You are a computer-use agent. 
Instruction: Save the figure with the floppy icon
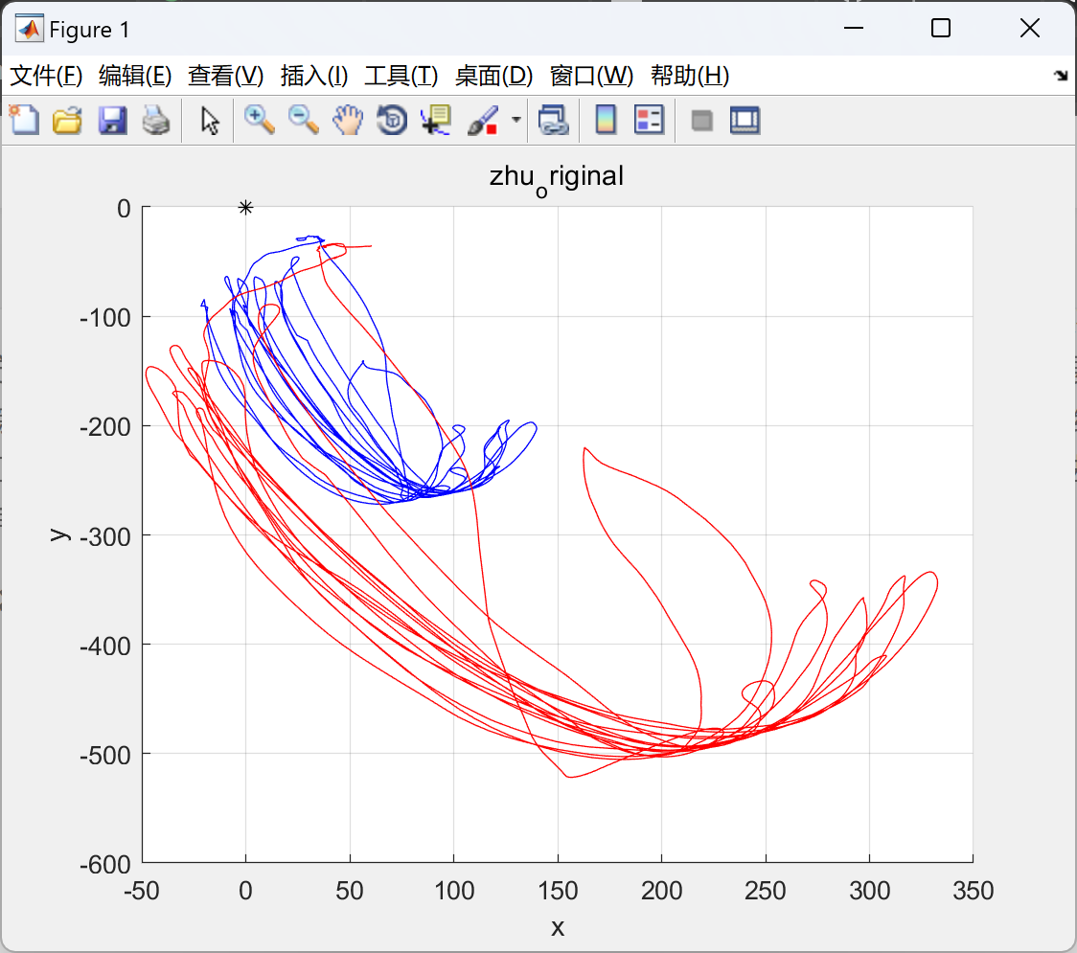[x=112, y=120]
